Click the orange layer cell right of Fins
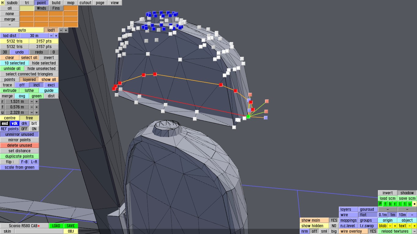Viewport: 417px width, 234px height. click(x=71, y=8)
